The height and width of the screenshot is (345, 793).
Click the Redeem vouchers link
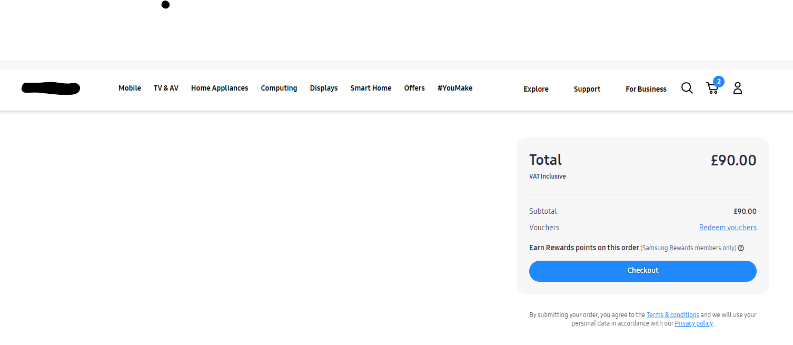tap(728, 228)
